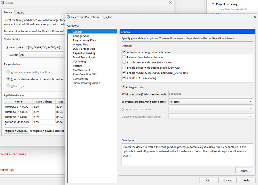Toggle Auto-restart configuration after error checkbox
This screenshot has width=258, height=185.
coord(124,52)
